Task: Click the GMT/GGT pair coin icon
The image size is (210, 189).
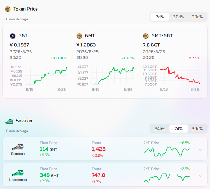Action: click(146, 36)
